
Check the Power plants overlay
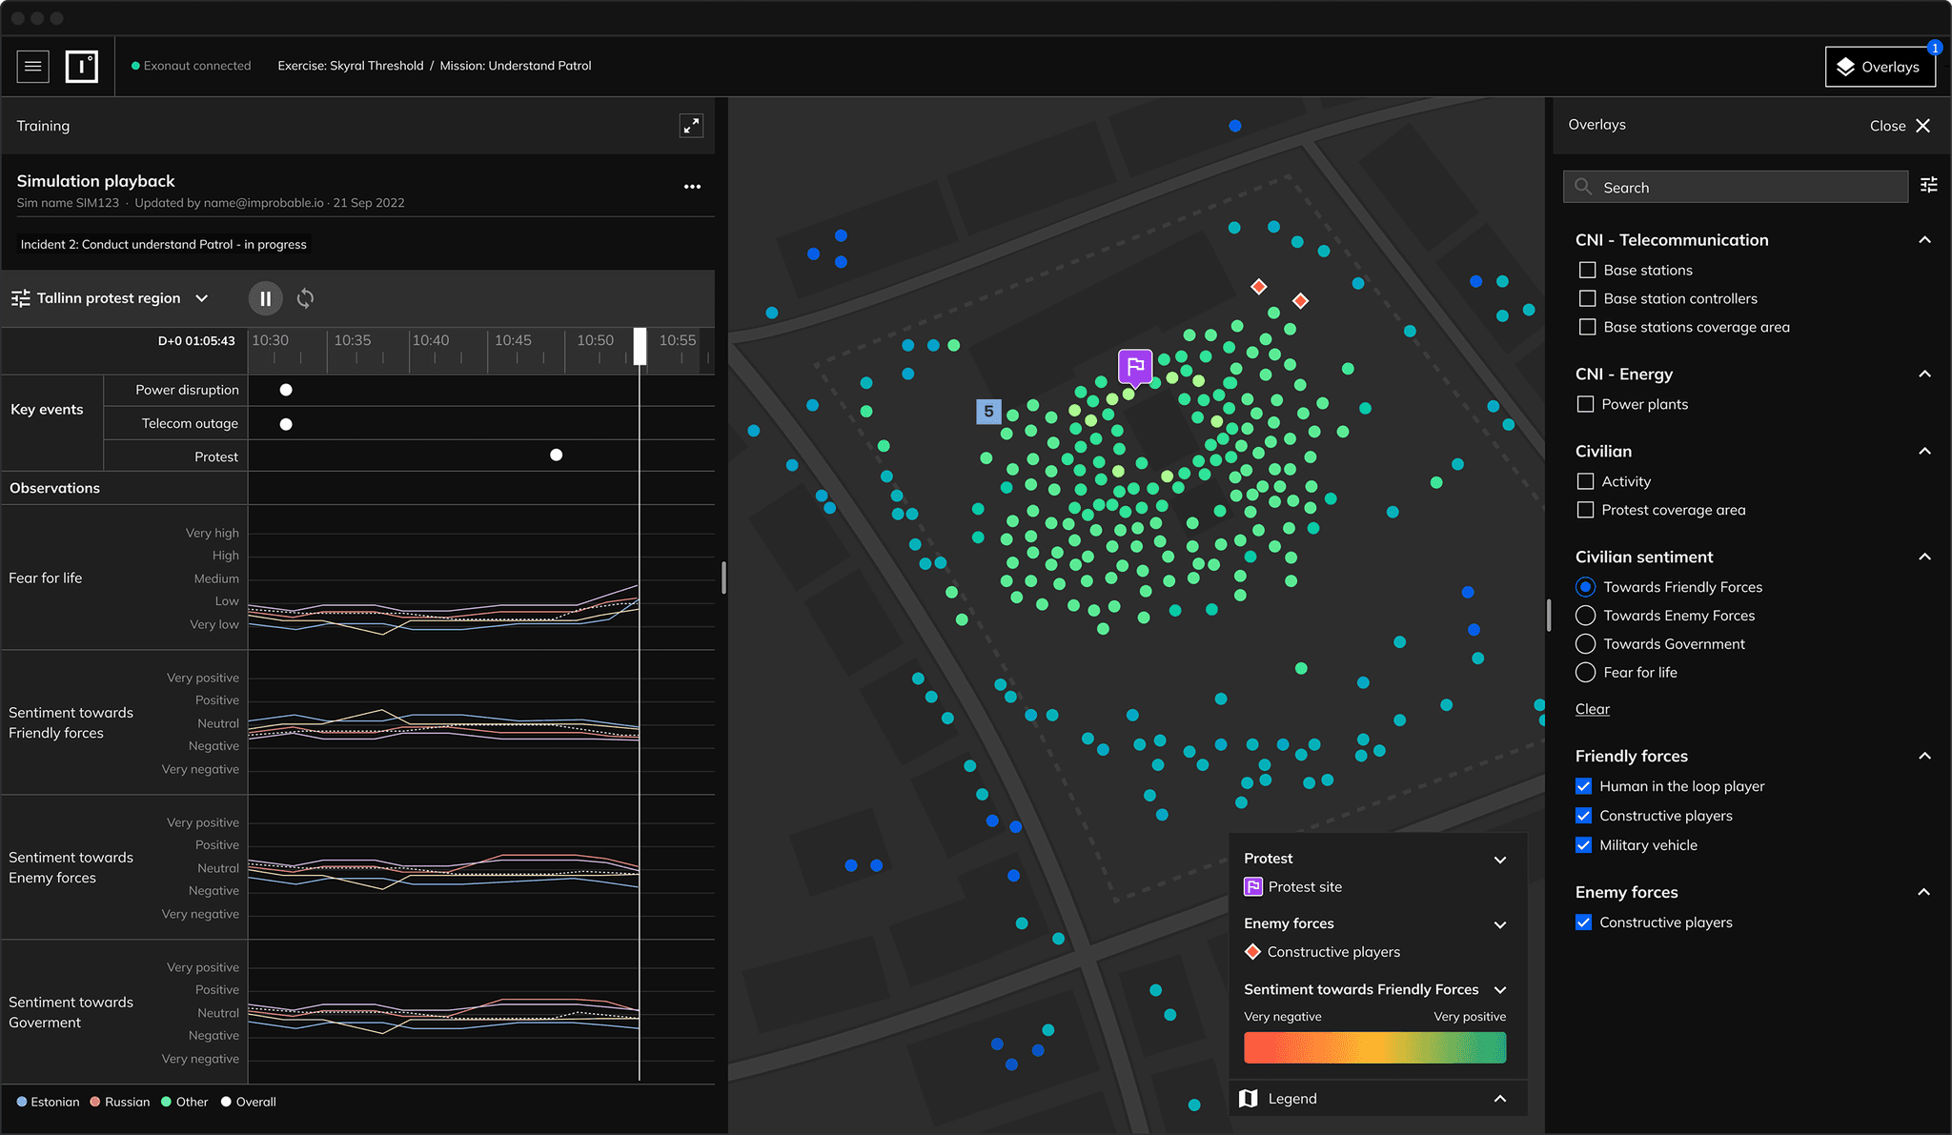tap(1585, 404)
